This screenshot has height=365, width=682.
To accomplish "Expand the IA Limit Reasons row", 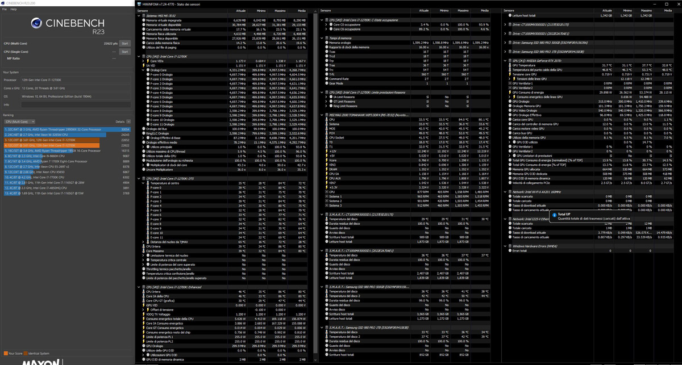I will [x=326, y=97].
